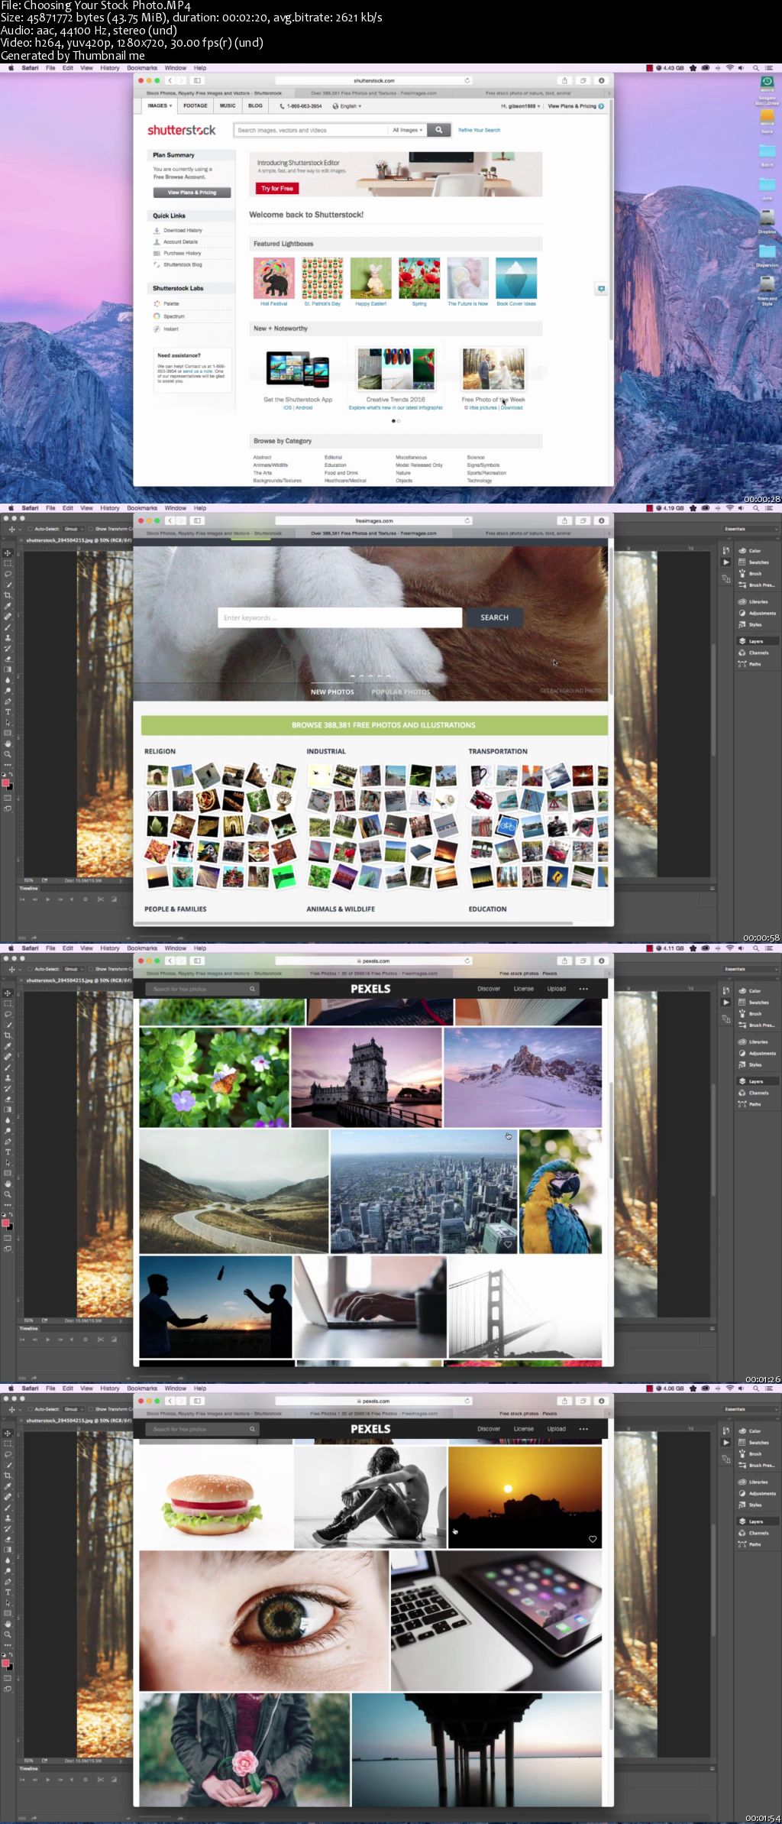Select Type tool in freeimages.com frame

pyautogui.click(x=8, y=711)
